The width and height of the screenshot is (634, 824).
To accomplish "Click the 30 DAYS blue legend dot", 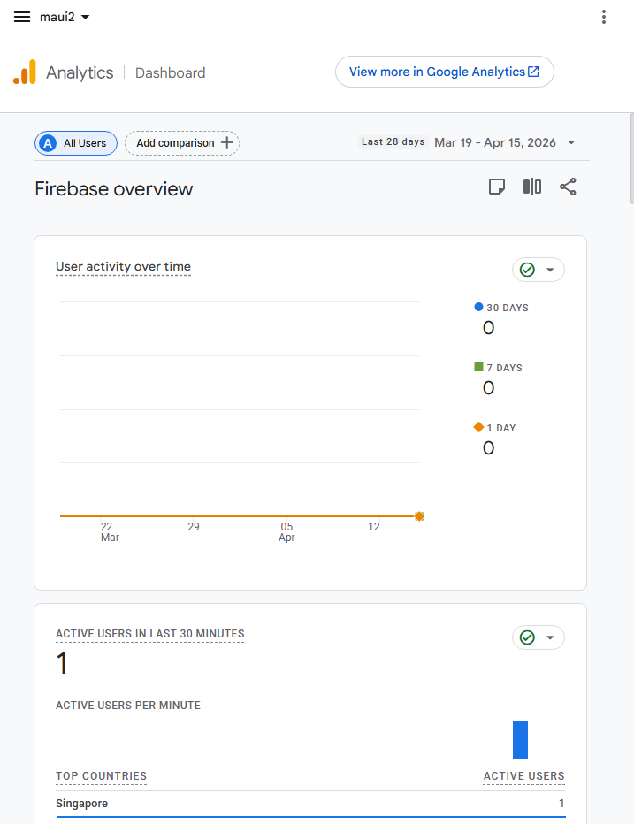I will pos(478,307).
